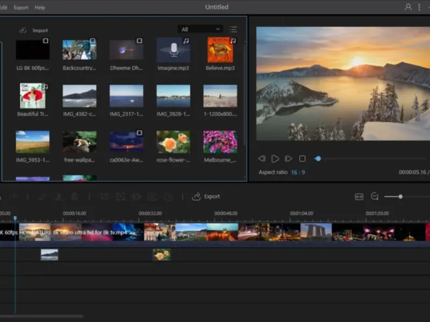This screenshot has width=430, height=322.
Task: Click the next frame button
Action: (x=289, y=159)
